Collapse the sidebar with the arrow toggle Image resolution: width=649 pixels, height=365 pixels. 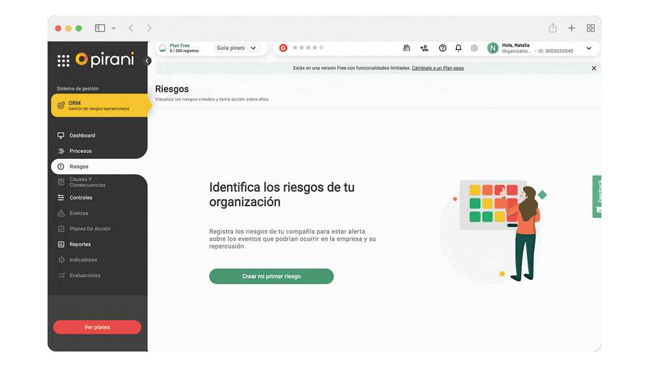coord(147,61)
